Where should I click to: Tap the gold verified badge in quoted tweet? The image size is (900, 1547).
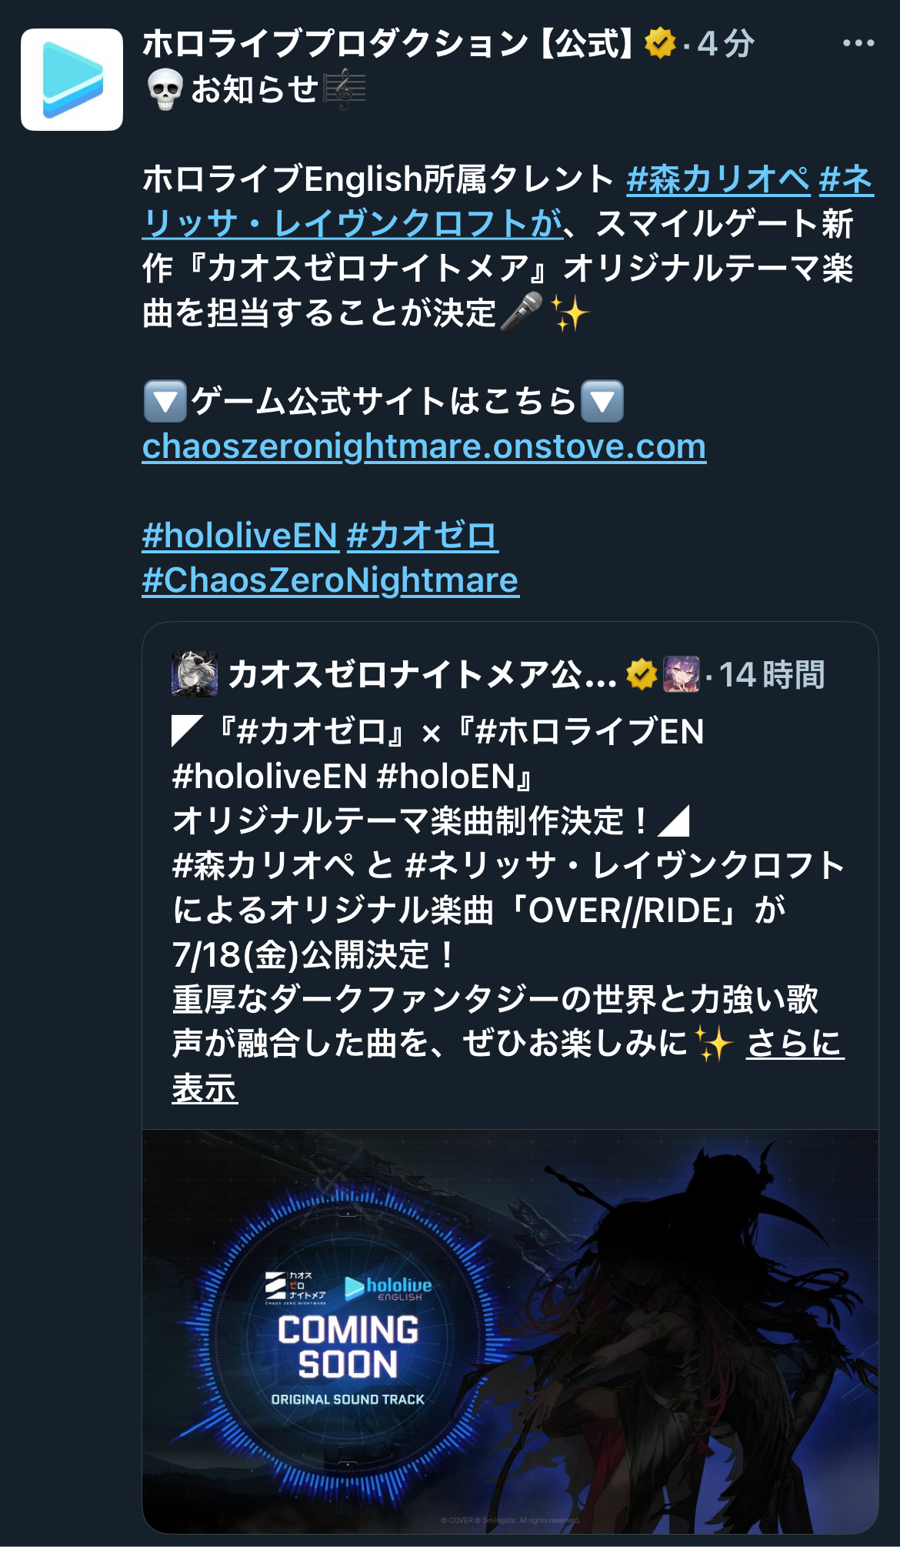(x=642, y=674)
